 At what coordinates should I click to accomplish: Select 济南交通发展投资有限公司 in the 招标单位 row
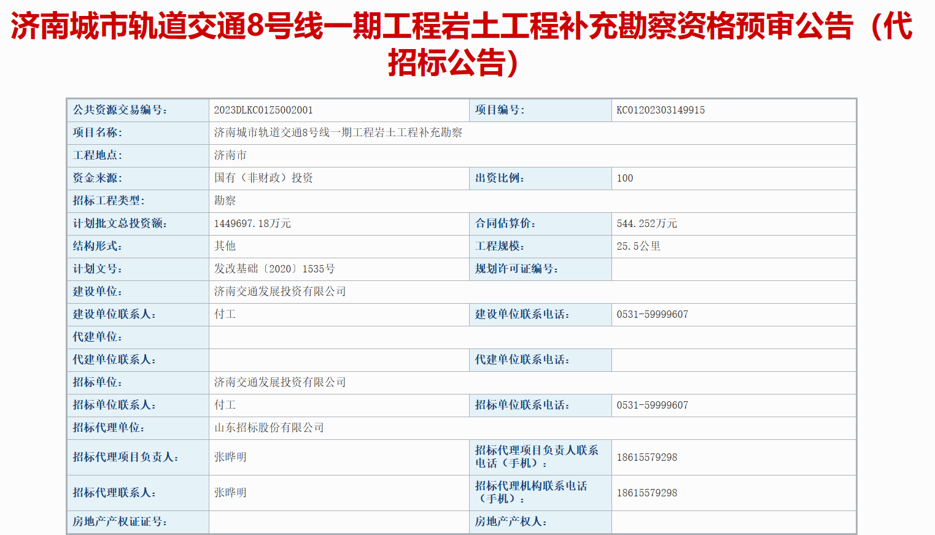(280, 382)
